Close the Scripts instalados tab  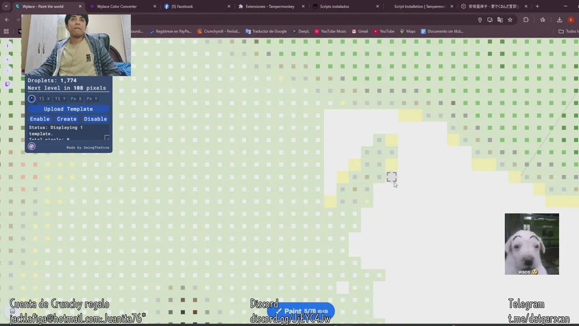click(x=378, y=6)
